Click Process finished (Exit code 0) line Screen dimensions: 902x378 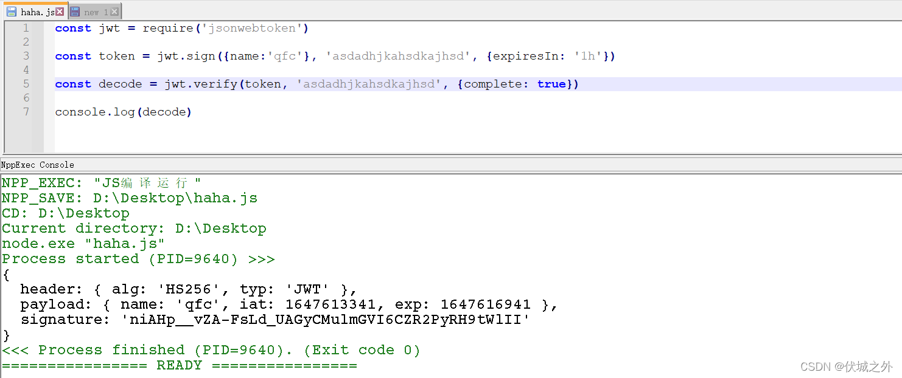pyautogui.click(x=211, y=350)
